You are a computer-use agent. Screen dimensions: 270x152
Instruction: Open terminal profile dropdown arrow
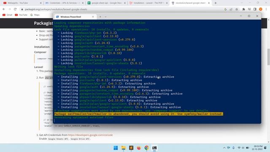click(105, 17)
